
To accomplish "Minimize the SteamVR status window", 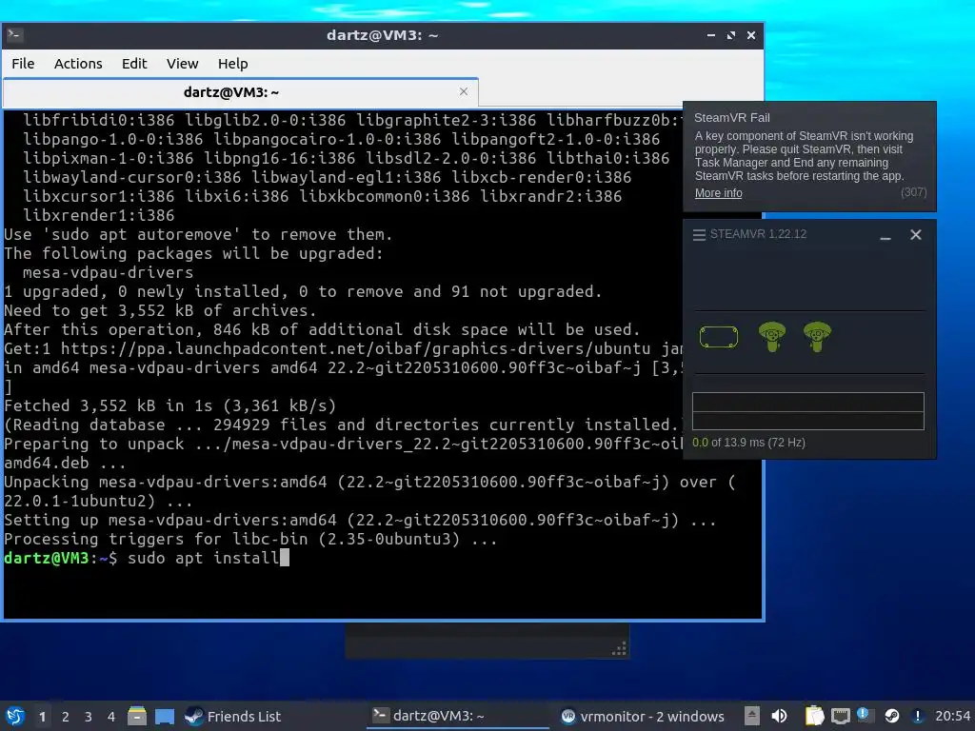I will click(885, 235).
